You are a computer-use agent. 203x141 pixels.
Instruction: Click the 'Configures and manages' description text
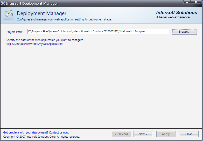pos(64,19)
